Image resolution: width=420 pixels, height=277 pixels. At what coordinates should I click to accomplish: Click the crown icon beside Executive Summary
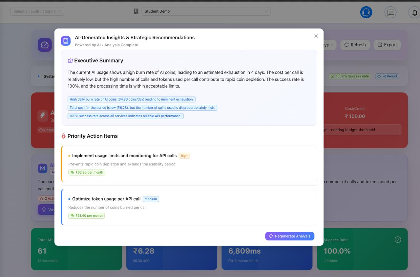(70, 61)
